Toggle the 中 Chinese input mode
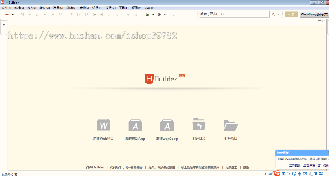This screenshot has height=176, width=329. point(283,173)
